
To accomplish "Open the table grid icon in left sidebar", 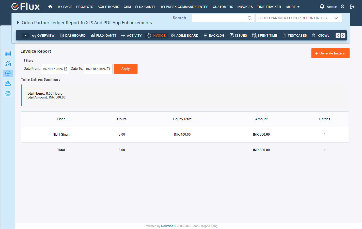I will pos(8,53).
